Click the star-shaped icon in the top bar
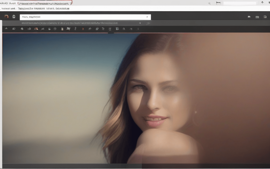 click(x=262, y=2)
